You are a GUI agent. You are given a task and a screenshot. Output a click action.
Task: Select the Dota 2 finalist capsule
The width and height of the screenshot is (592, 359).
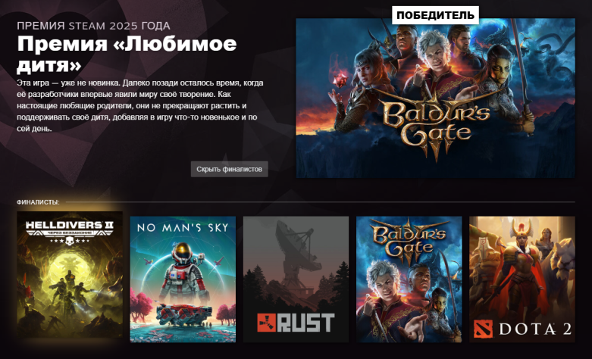tap(522, 279)
